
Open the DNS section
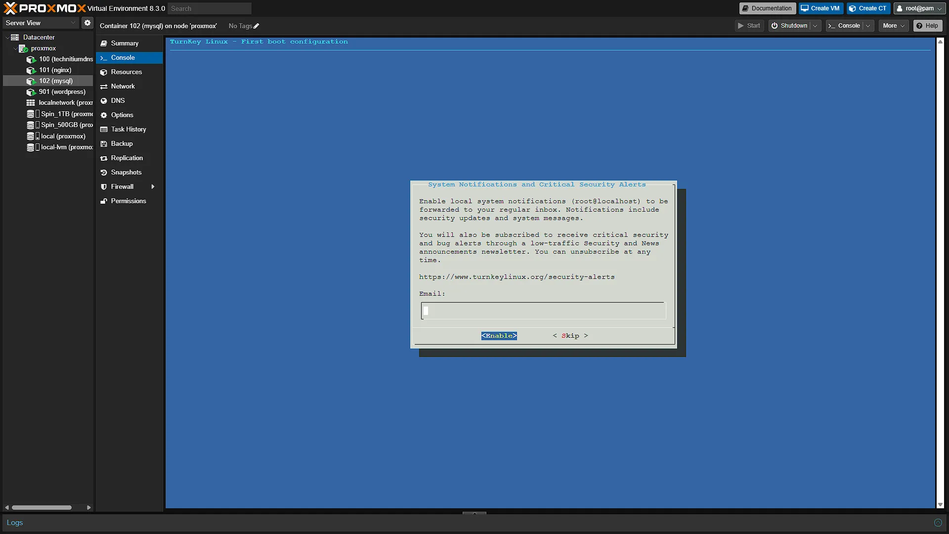[129, 100]
